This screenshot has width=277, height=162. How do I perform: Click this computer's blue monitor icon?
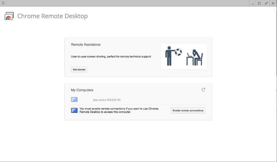pyautogui.click(x=74, y=110)
